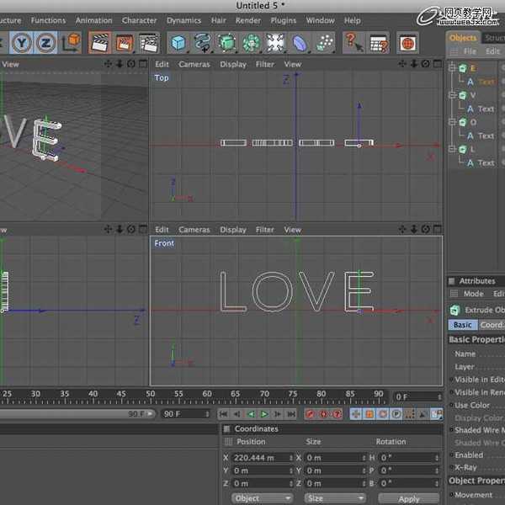Screen dimensions: 505x505
Task: Click the spline tool icon in the toolbar
Action: 202,42
